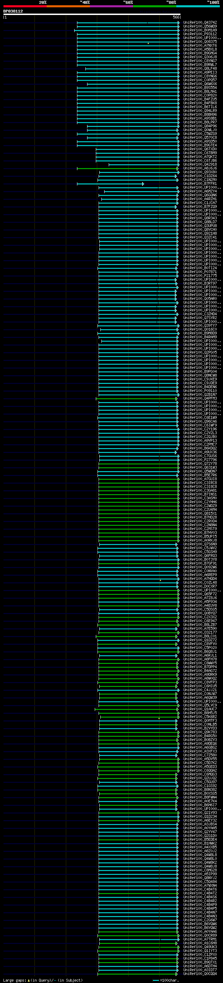223x983 pixels.
Task: Click the cyan =100char. scale line in legend
Action: click(155, 980)
